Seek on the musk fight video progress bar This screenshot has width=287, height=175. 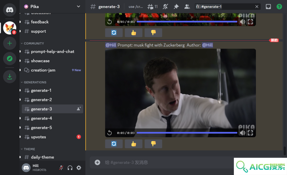point(187,133)
